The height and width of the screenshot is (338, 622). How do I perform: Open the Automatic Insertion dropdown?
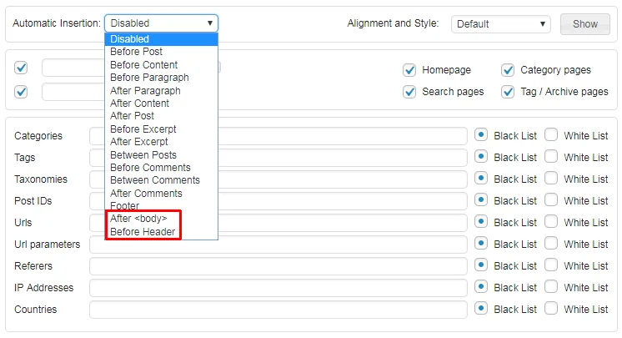(161, 23)
